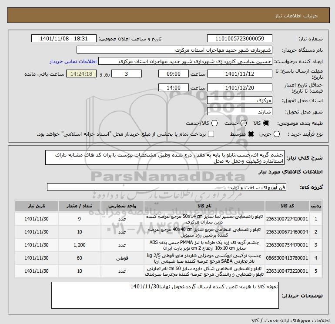The image size is (335, 324).
Task: Open the اطلاعات تماس خریدار link
Action: click(73, 61)
